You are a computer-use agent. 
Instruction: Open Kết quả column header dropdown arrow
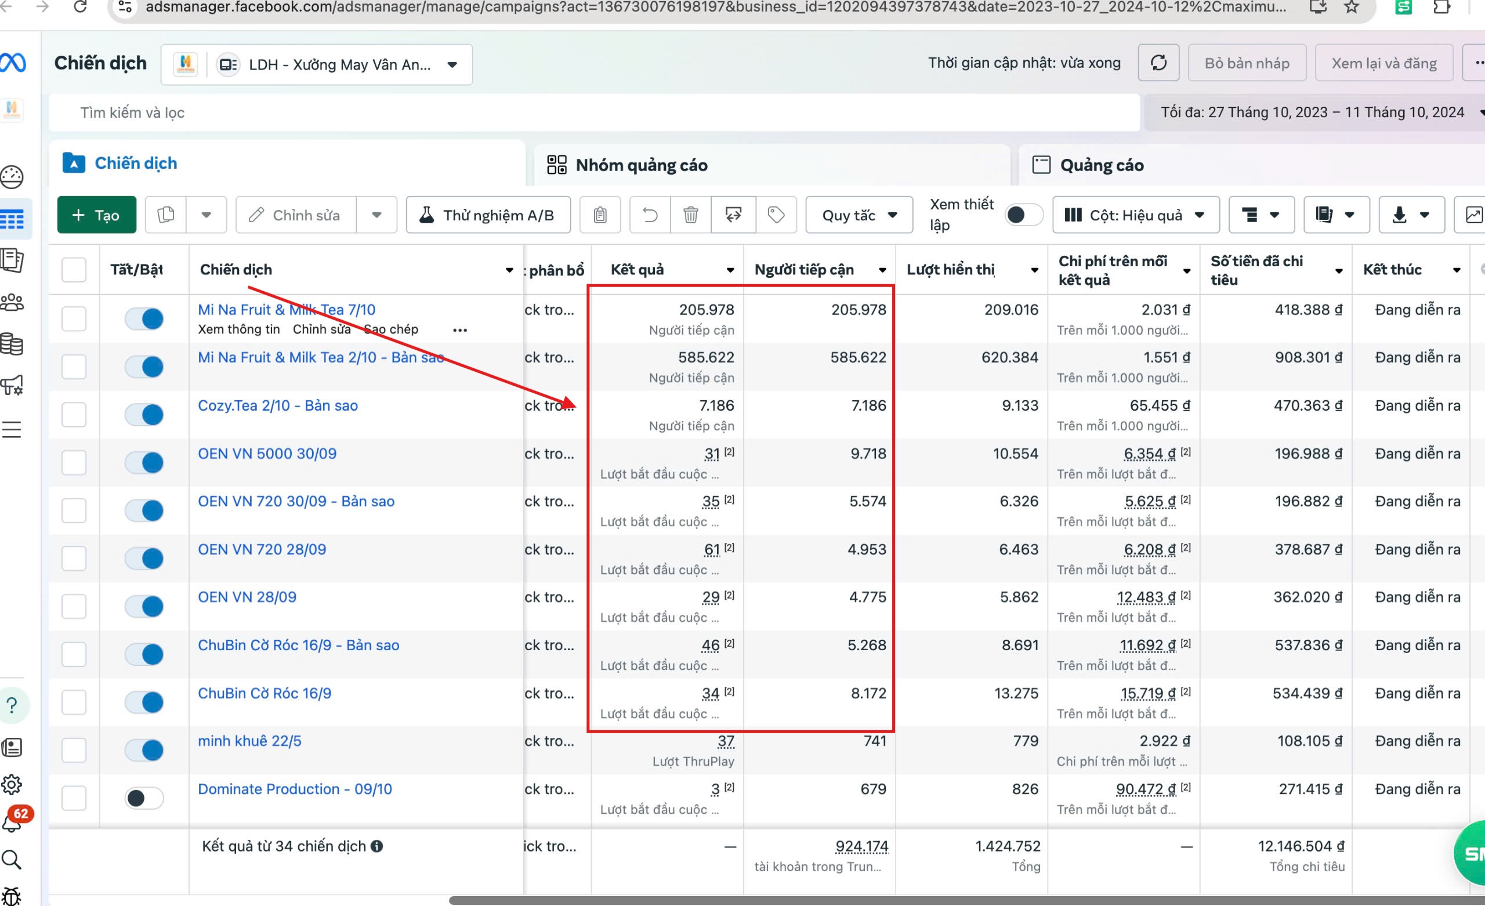pos(730,270)
